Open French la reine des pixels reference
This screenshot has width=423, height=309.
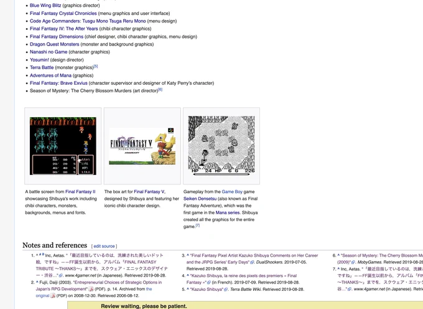point(241,279)
